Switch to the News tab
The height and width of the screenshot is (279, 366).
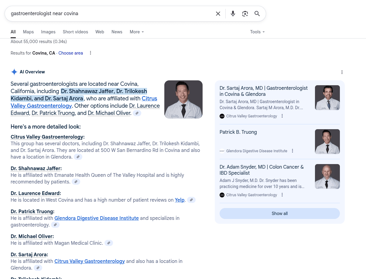tap(117, 32)
